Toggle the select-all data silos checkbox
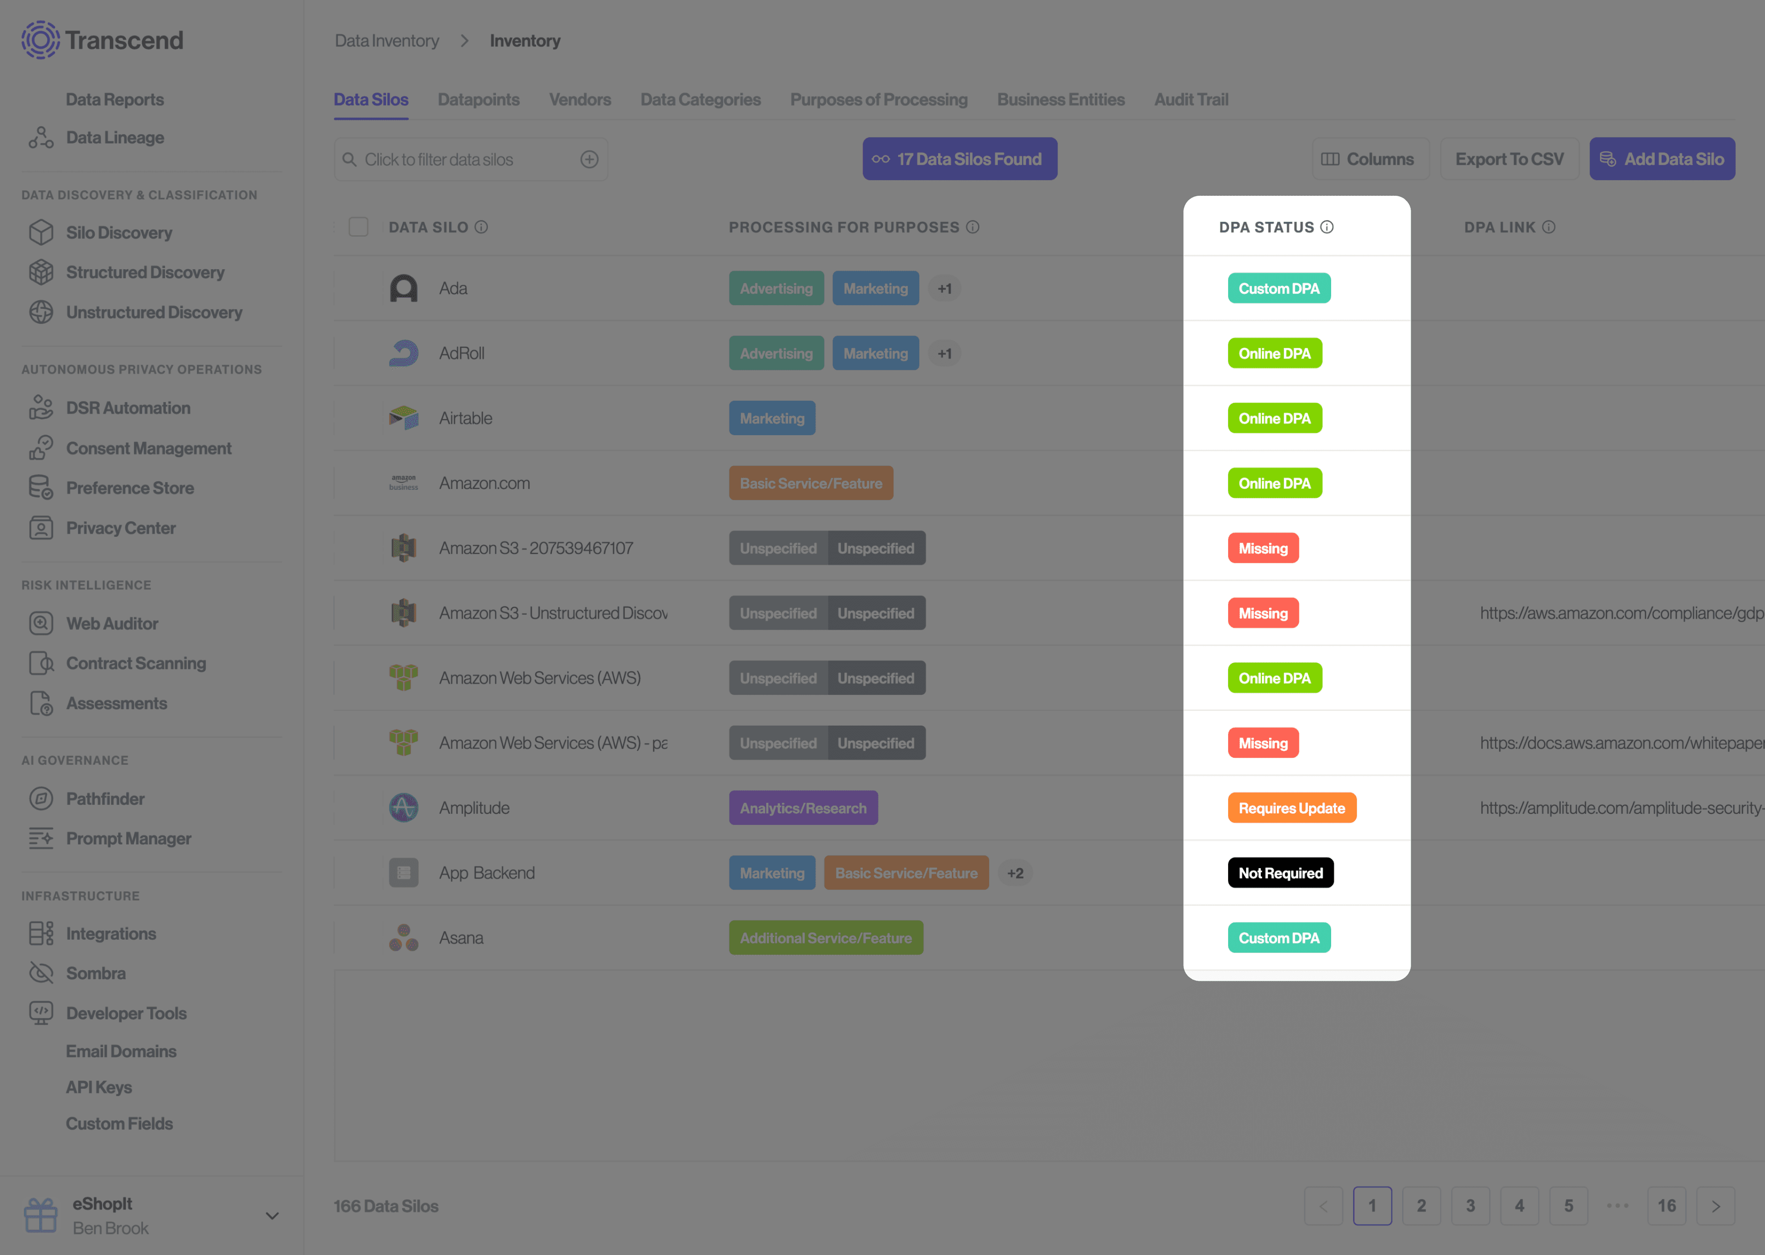 (359, 227)
